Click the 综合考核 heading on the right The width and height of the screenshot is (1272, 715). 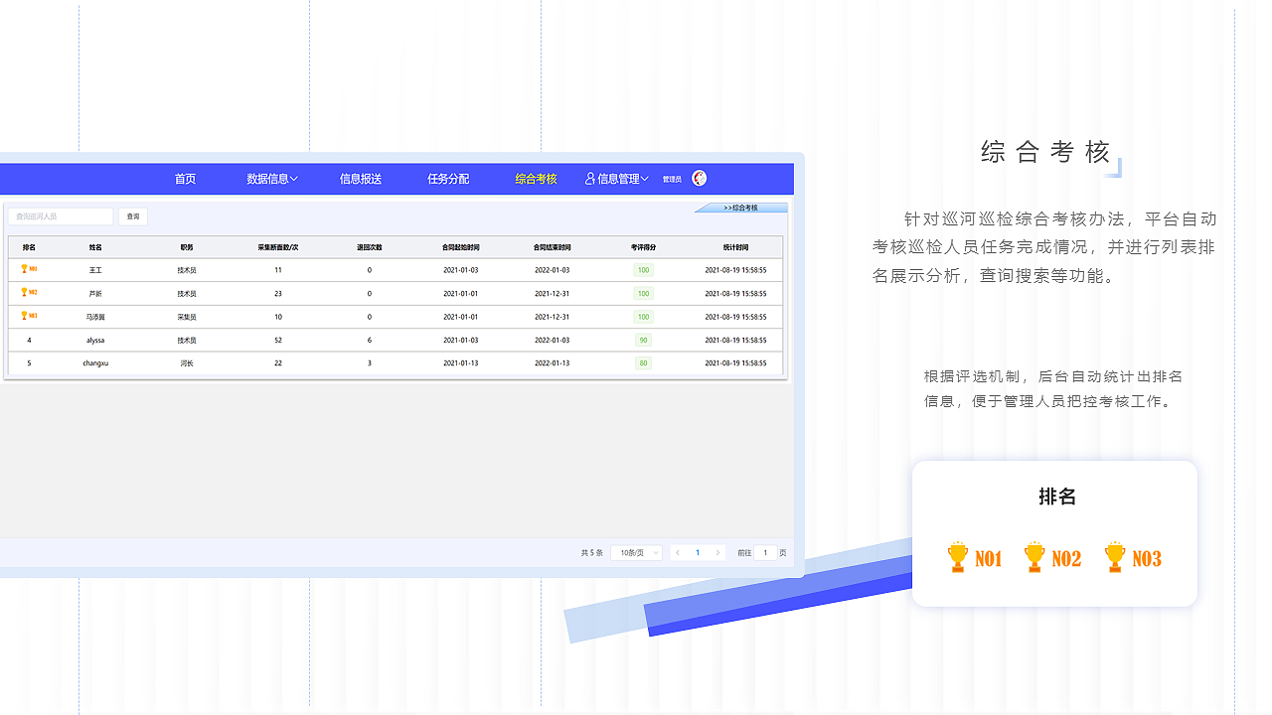[x=1045, y=152]
